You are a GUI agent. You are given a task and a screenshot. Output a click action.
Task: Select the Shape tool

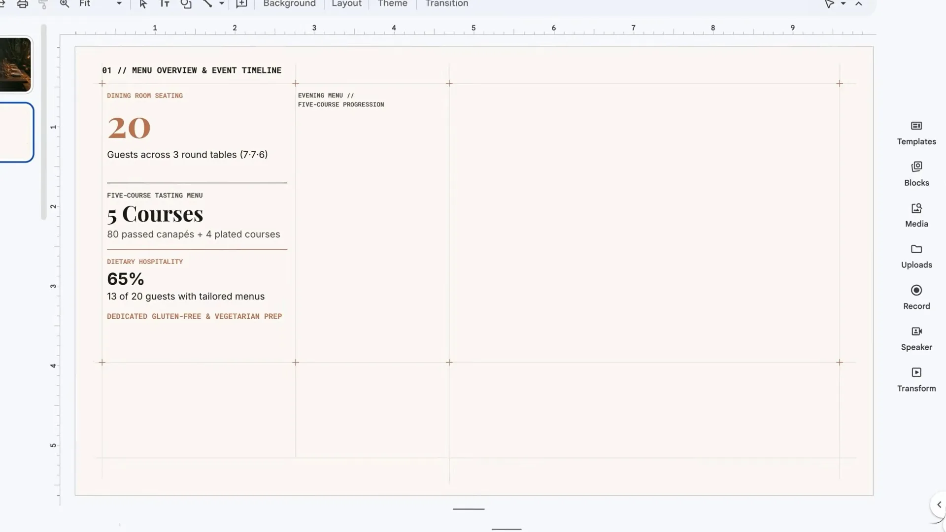pyautogui.click(x=186, y=4)
